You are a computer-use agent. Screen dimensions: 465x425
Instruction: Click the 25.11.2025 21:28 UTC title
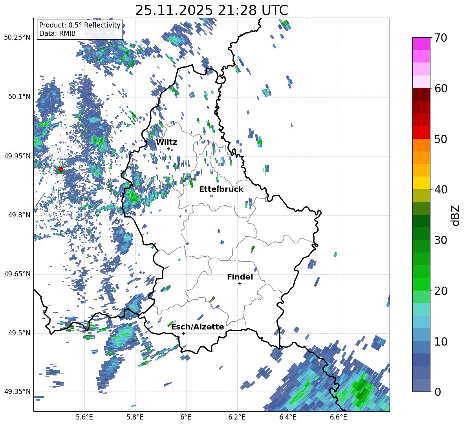[212, 10]
